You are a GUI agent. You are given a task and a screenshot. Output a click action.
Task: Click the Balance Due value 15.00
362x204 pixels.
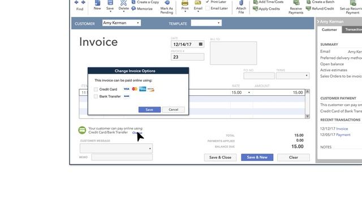click(x=298, y=147)
